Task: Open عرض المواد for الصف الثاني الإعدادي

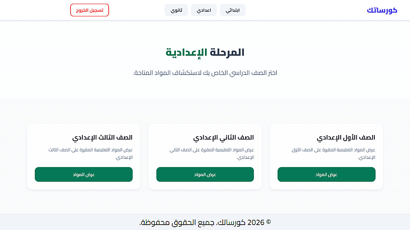Action: click(205, 174)
